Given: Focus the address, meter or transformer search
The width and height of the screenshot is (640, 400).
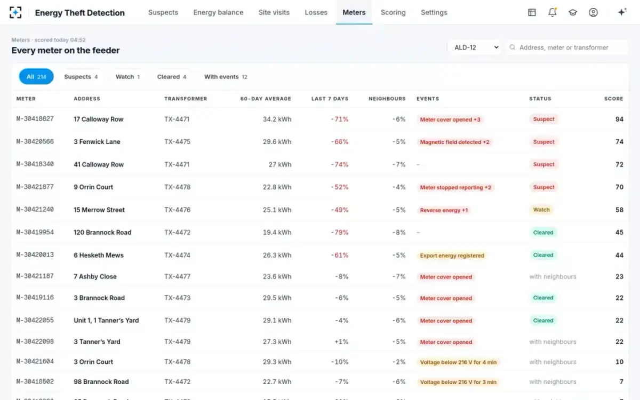Looking at the screenshot, I should coord(567,47).
